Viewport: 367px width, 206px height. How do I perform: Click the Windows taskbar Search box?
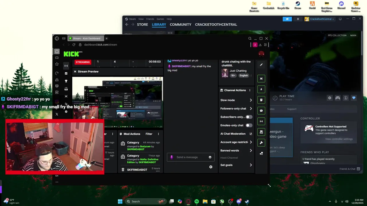(146, 201)
